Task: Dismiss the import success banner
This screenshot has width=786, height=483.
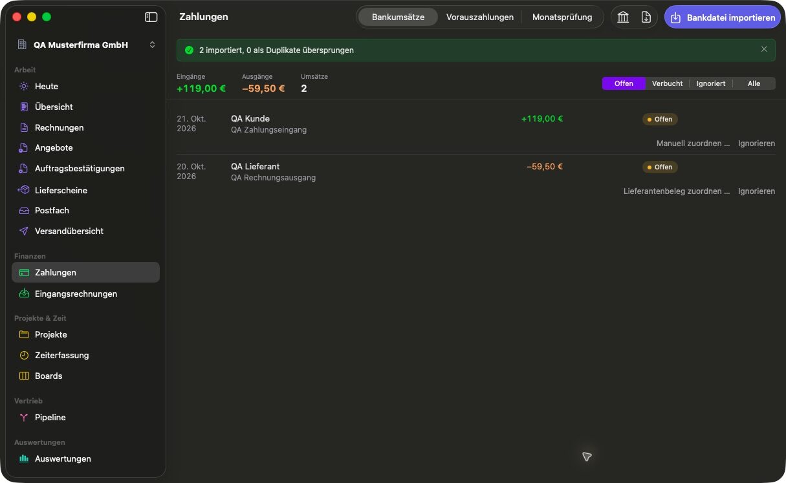Action: (x=764, y=49)
